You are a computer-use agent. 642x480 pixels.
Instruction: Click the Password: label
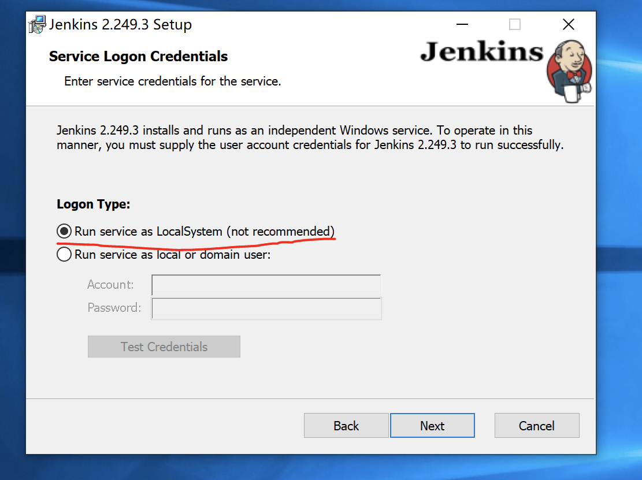click(114, 308)
